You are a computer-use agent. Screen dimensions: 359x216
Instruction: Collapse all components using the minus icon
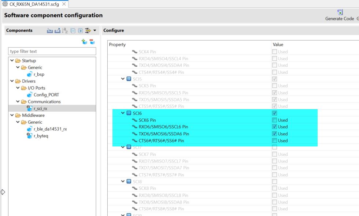click(x=73, y=31)
